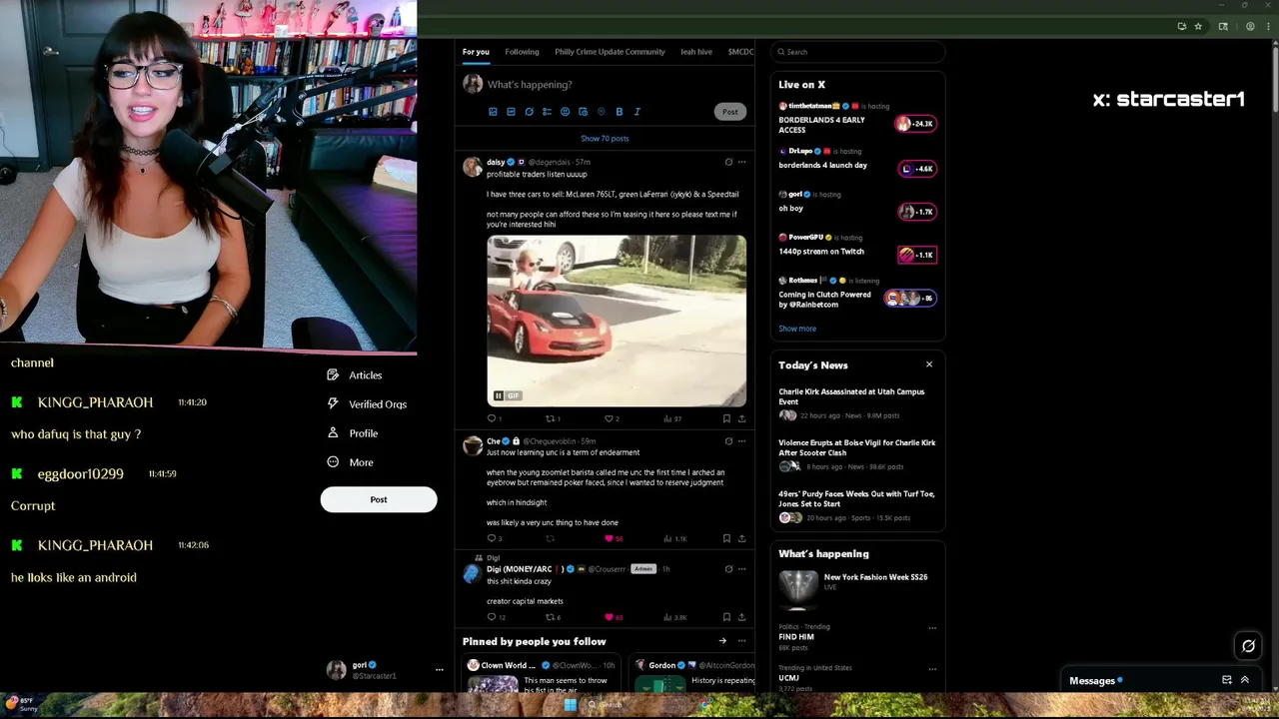Reply to Digi's creator capital markets post

492,617
